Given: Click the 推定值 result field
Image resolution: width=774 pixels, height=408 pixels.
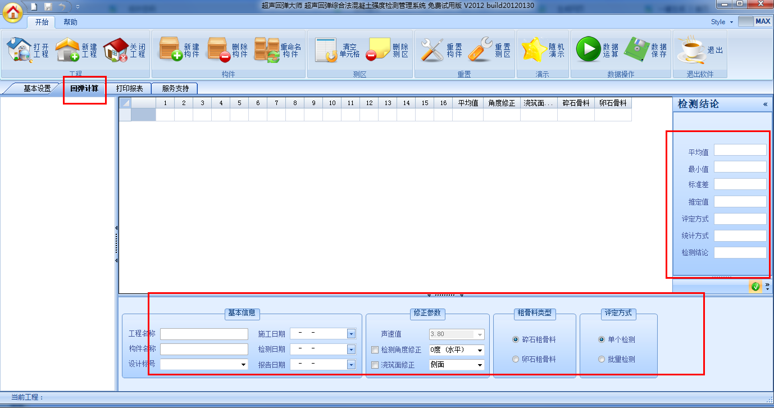Looking at the screenshot, I should pyautogui.click(x=740, y=202).
